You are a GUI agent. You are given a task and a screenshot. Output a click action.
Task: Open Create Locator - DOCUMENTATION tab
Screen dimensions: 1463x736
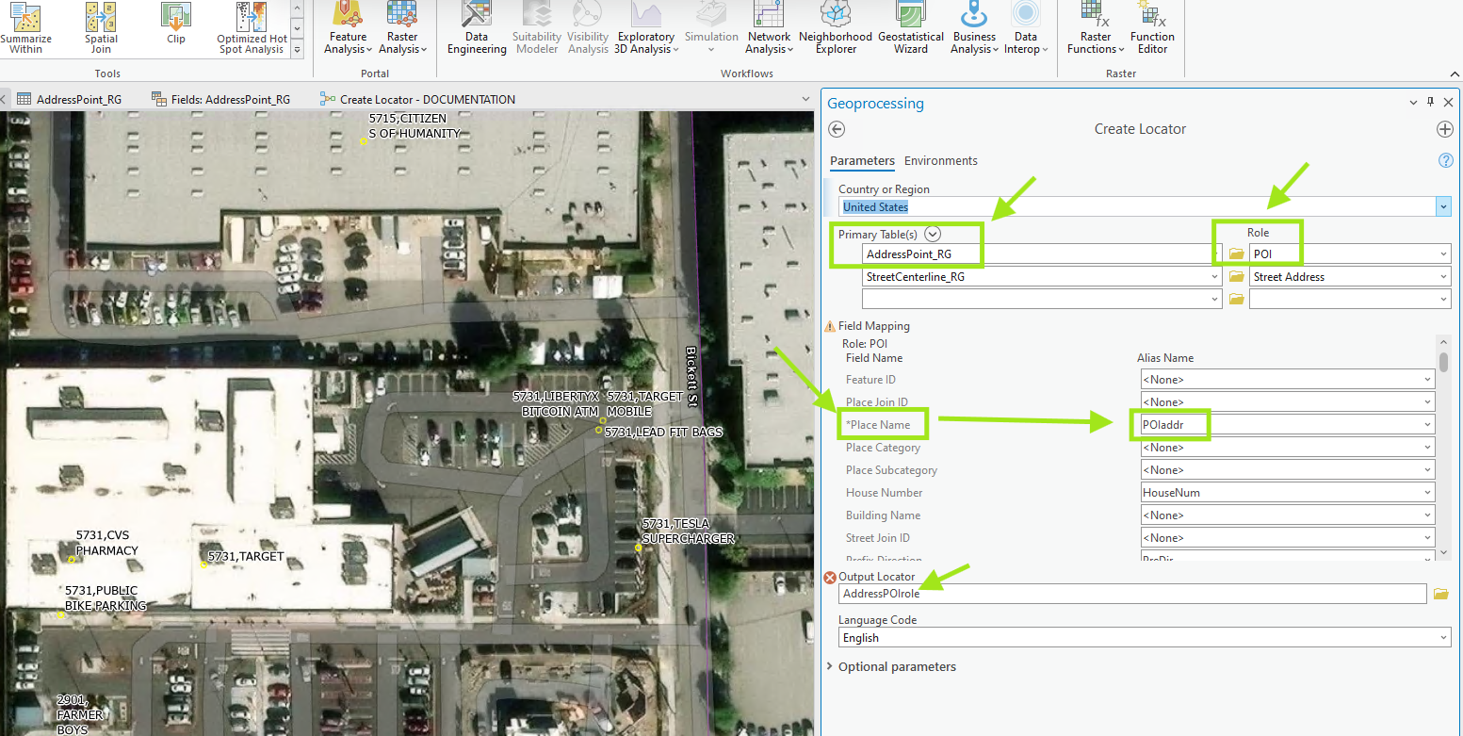pyautogui.click(x=417, y=99)
